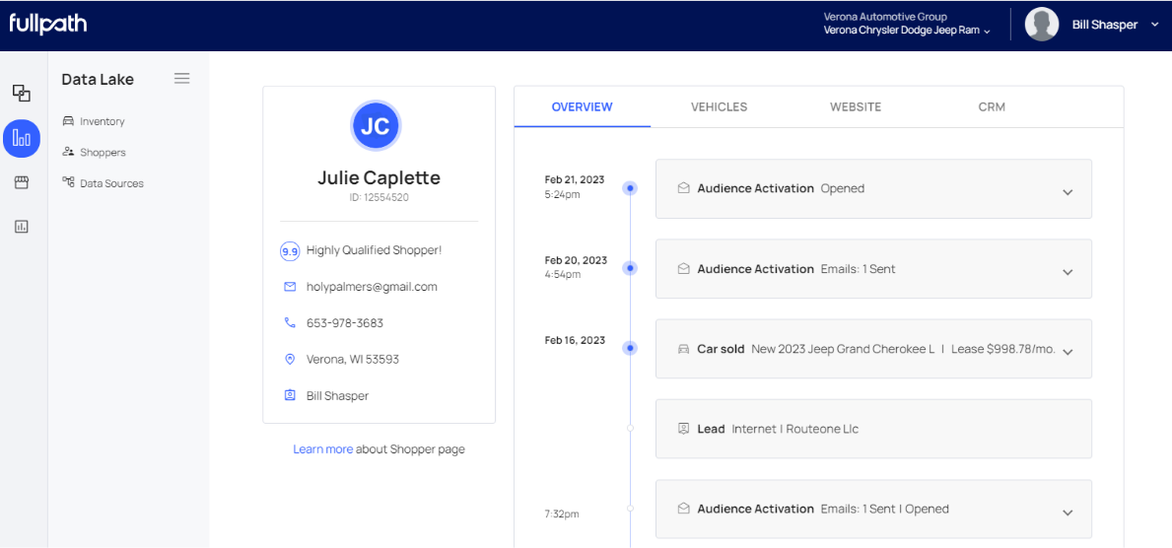Click the top overlapping-squares sidebar icon
Image resolution: width=1172 pixels, height=548 pixels.
pyautogui.click(x=22, y=93)
